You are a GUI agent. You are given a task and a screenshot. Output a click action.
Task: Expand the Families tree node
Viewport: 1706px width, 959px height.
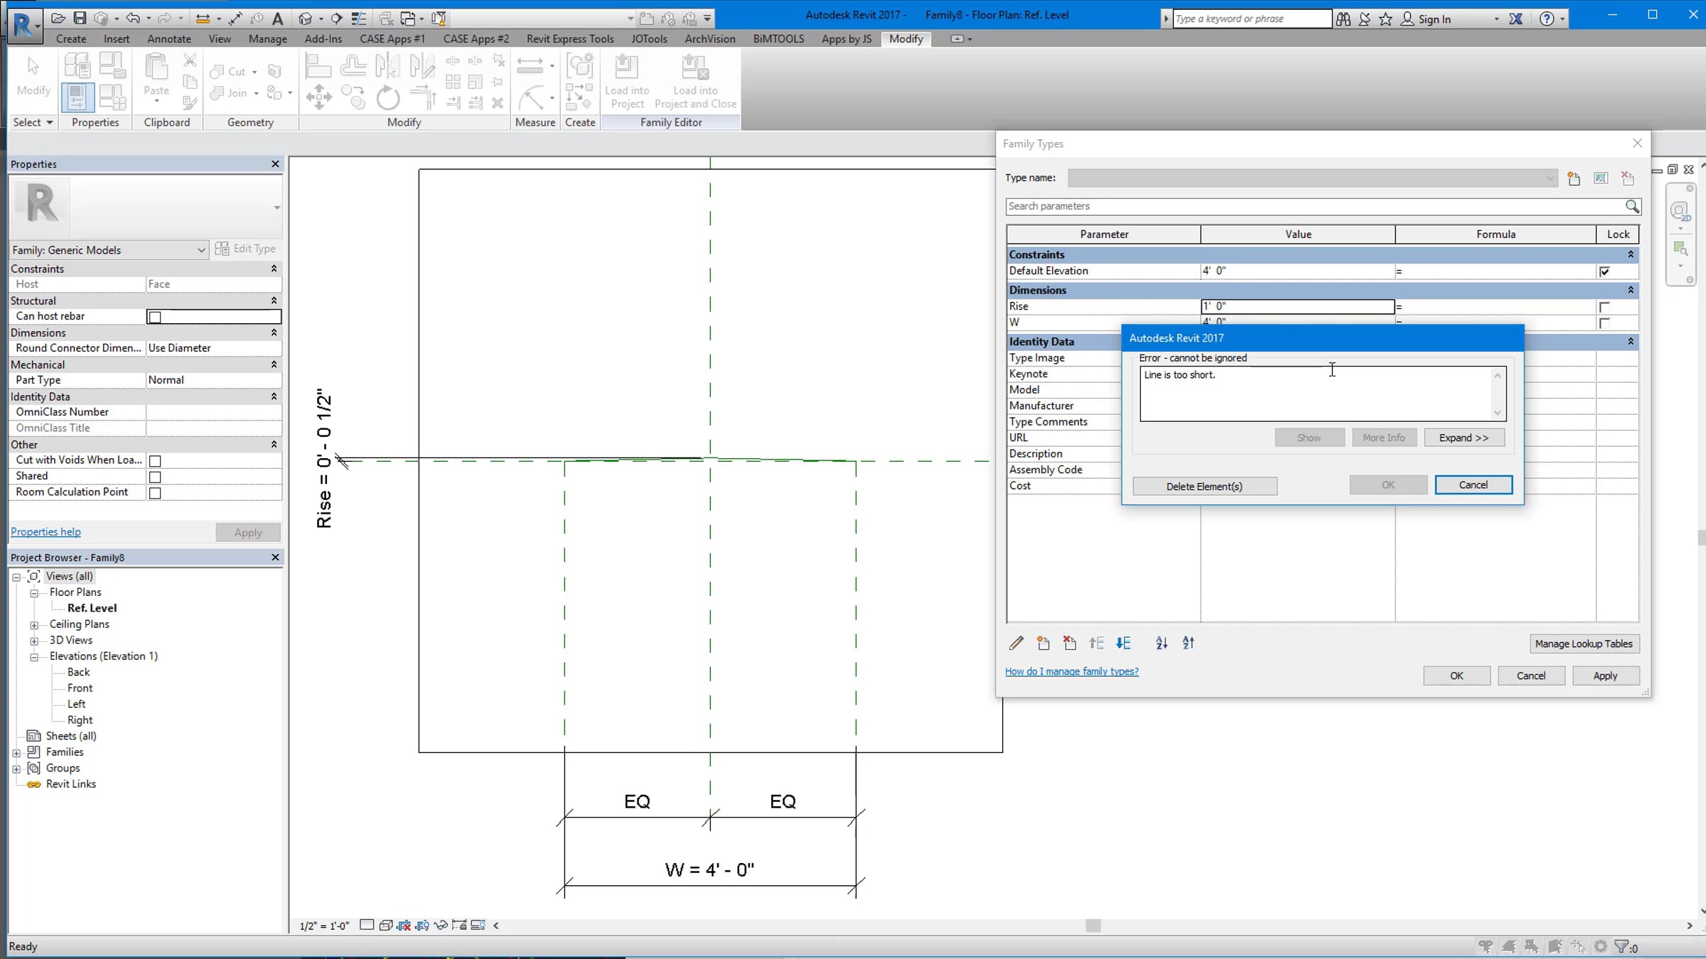point(16,753)
